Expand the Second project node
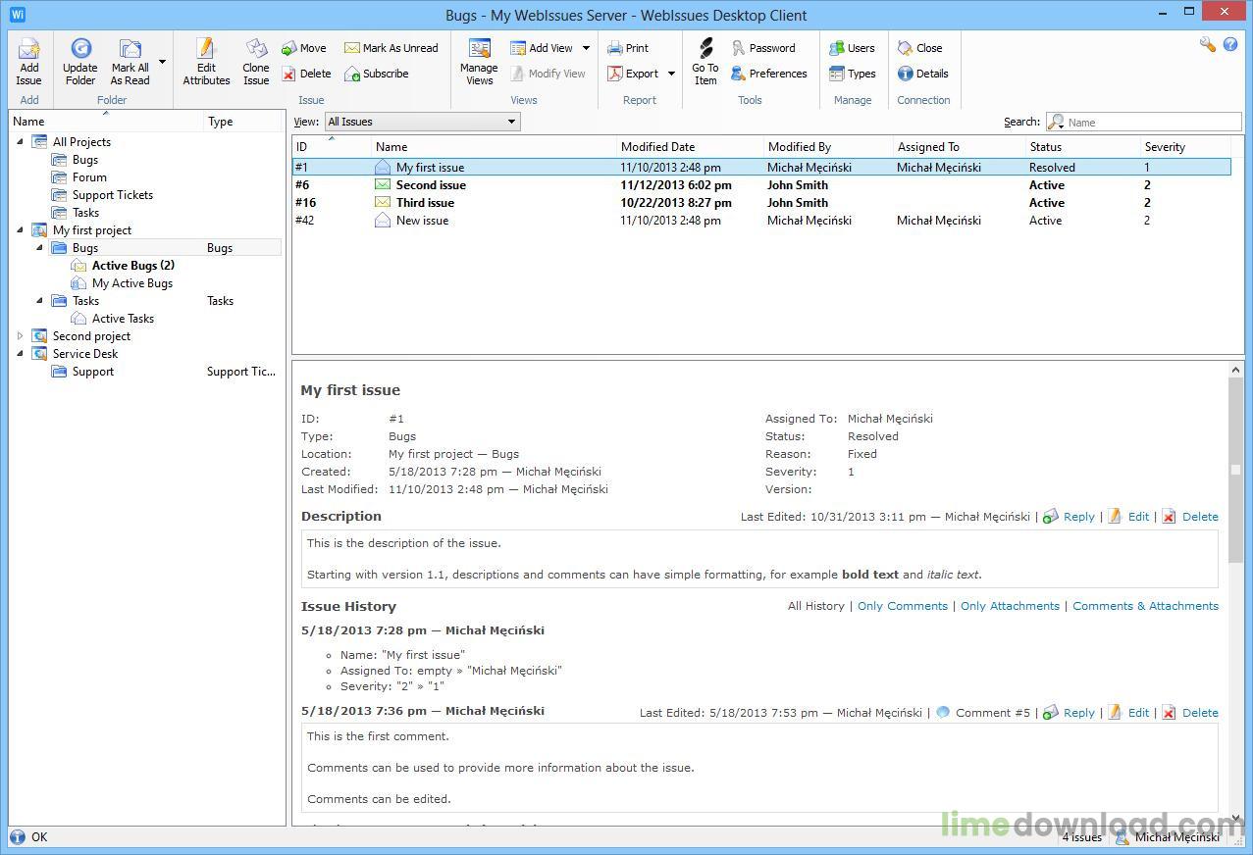The width and height of the screenshot is (1253, 855). 21,336
